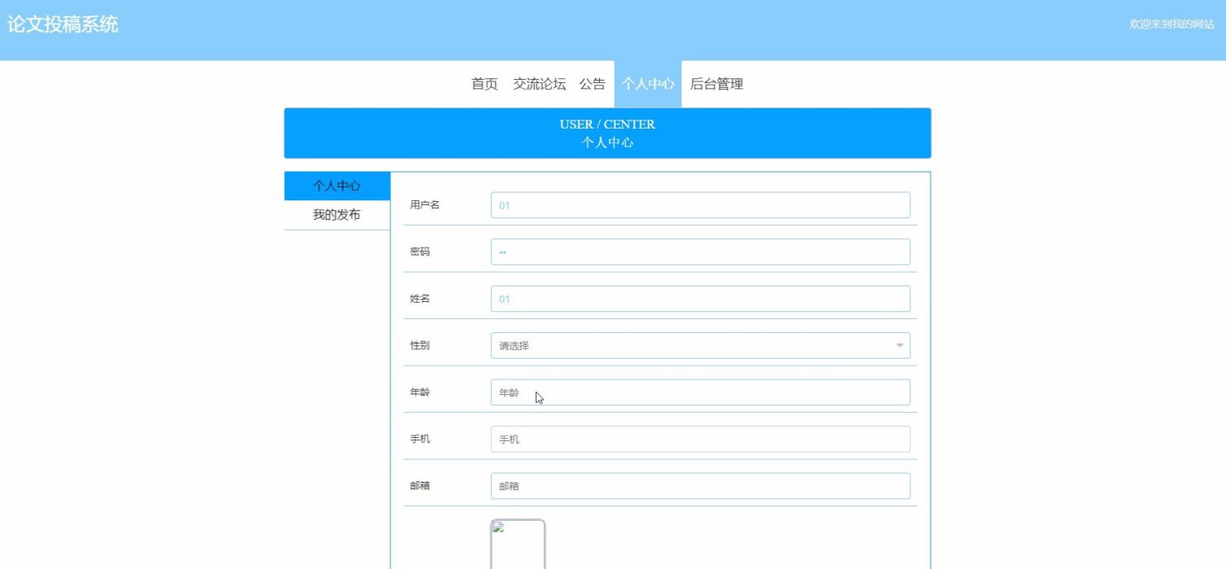Click the 手机 input field
Screen dimensions: 1226x569
point(700,439)
